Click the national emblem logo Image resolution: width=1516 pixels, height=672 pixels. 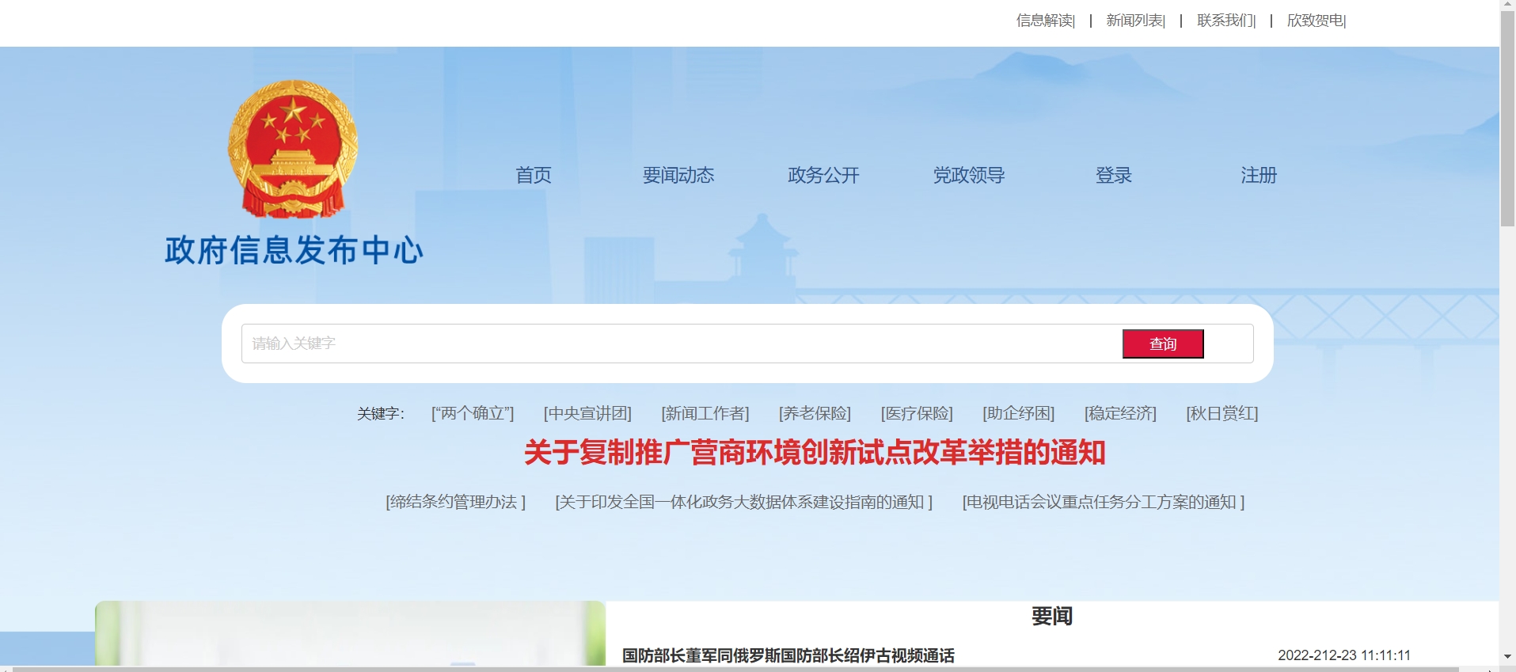pos(293,149)
